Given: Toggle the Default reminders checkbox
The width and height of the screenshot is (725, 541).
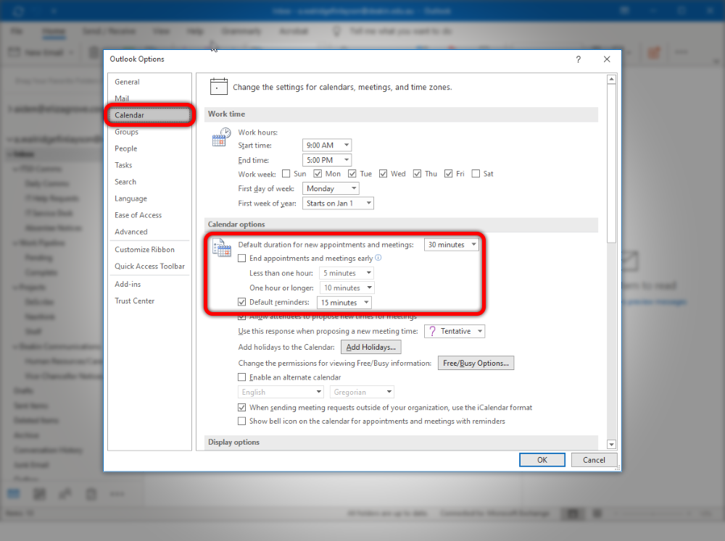Looking at the screenshot, I should pyautogui.click(x=242, y=302).
